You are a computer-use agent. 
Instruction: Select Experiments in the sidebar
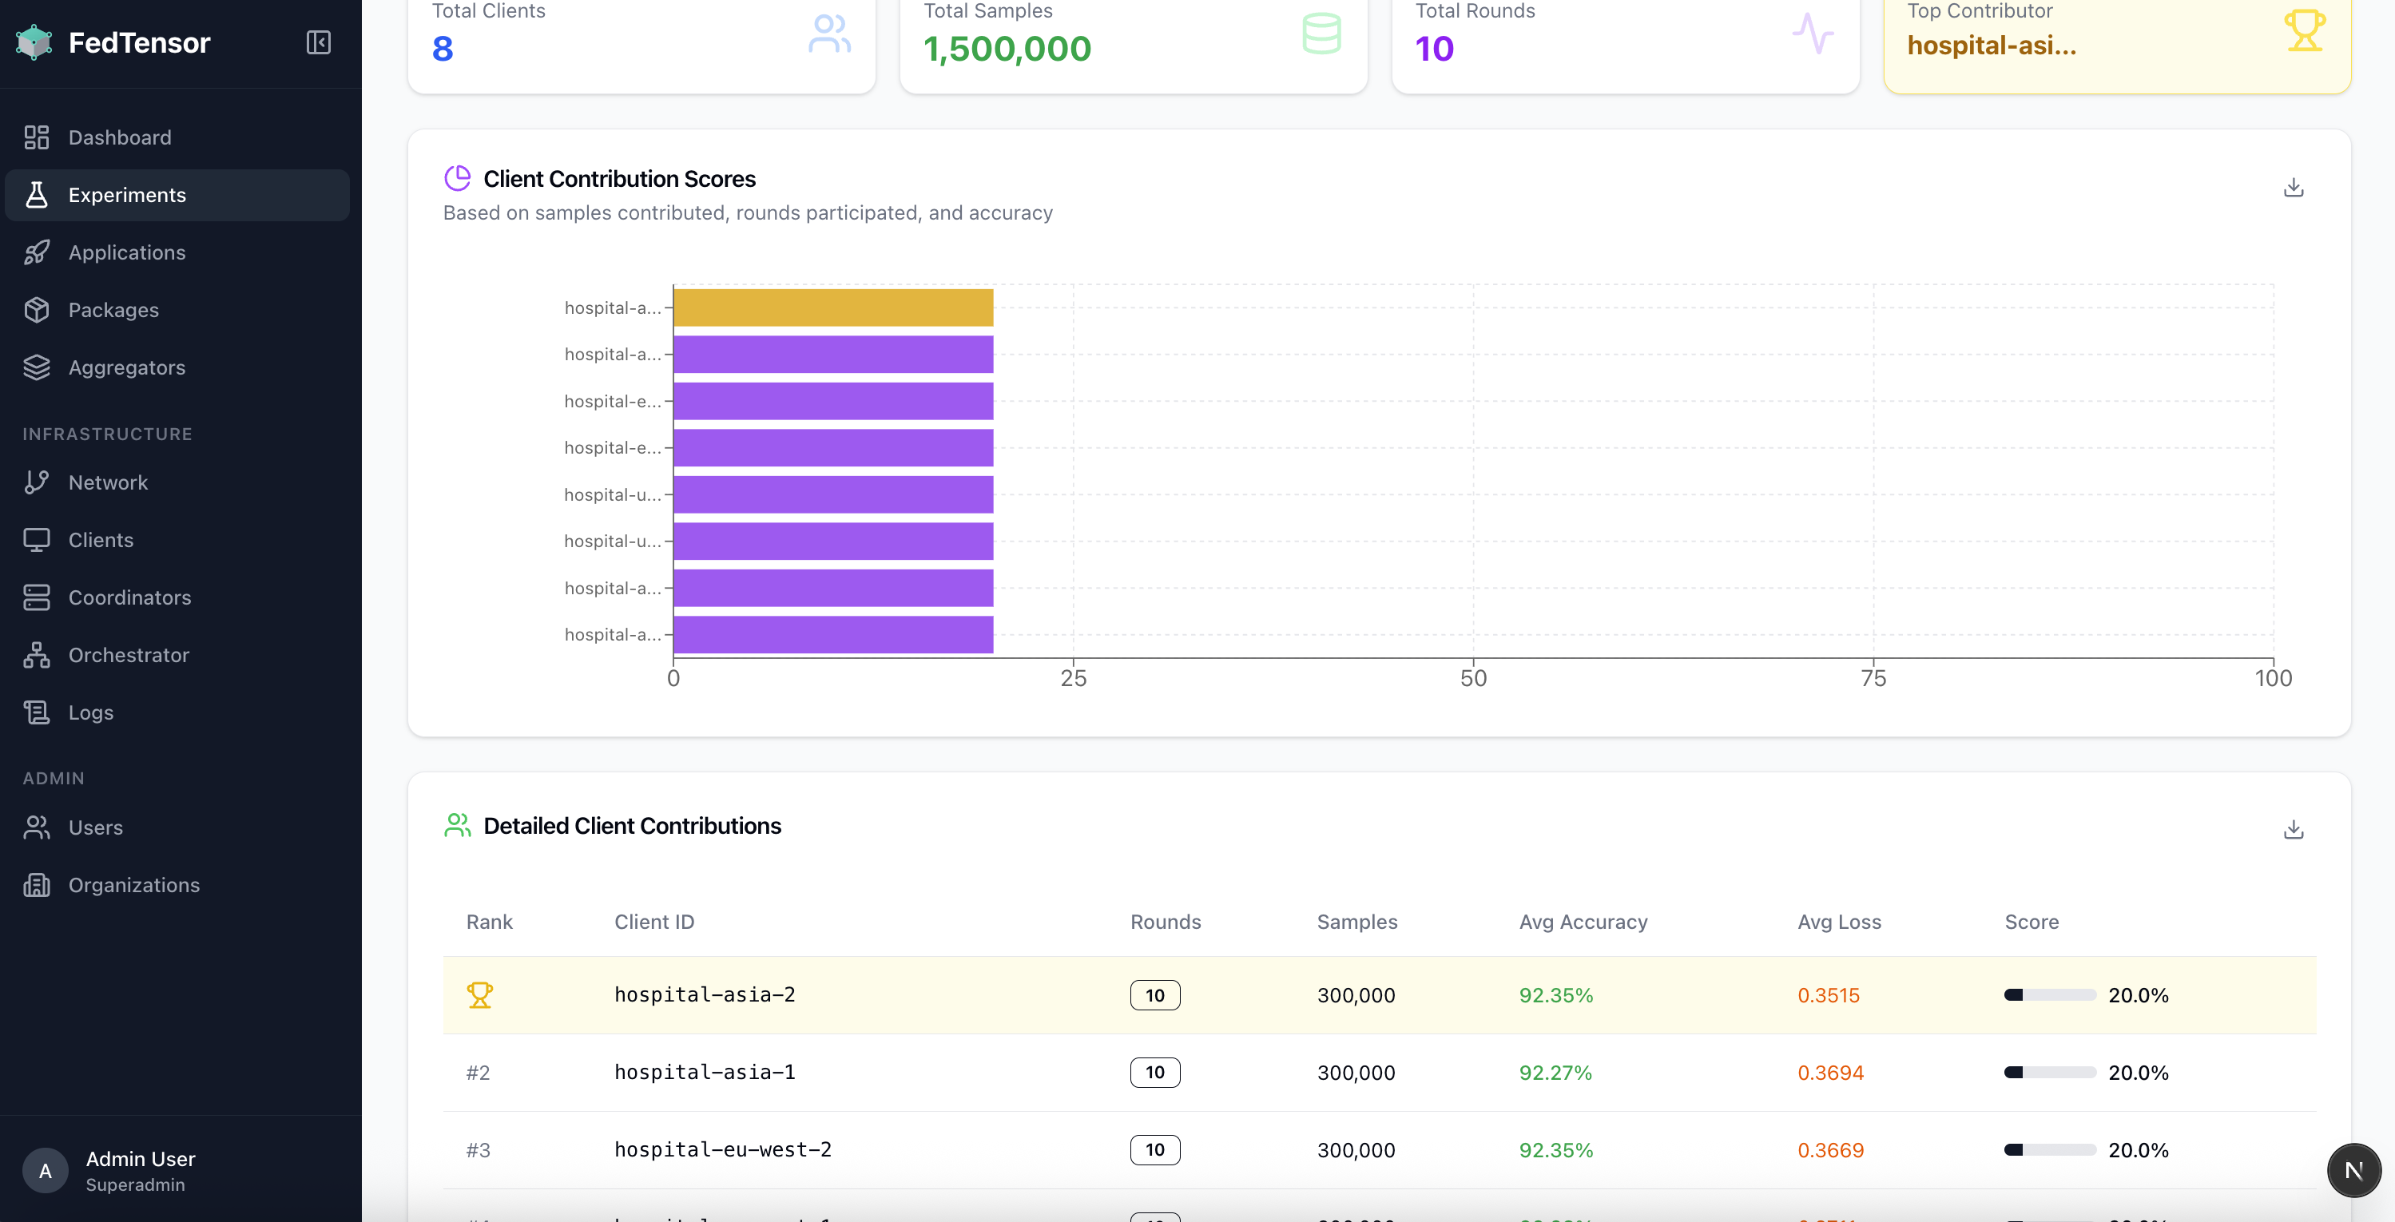coord(126,195)
